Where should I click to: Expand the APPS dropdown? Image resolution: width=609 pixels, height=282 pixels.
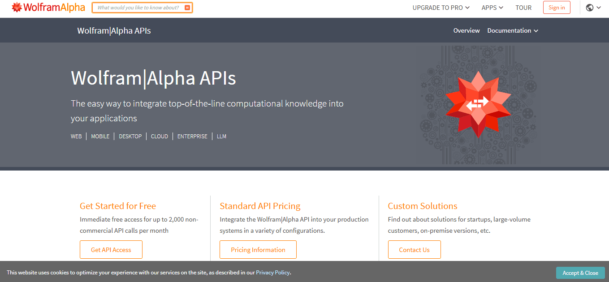point(492,8)
